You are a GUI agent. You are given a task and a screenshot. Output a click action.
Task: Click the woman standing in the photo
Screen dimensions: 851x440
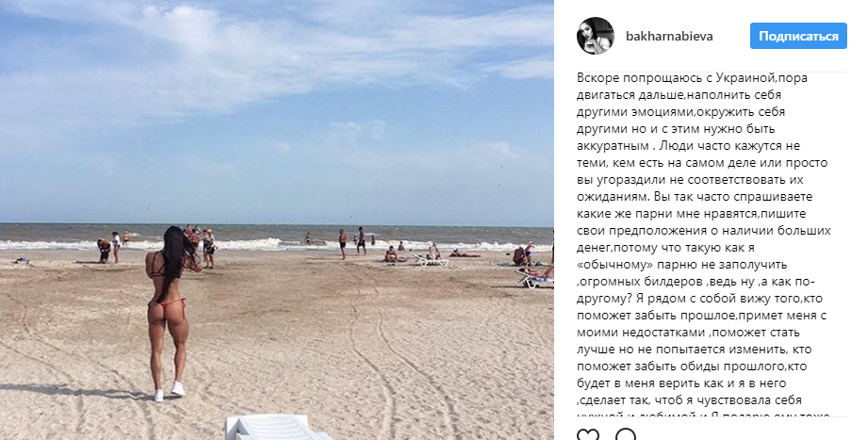pyautogui.click(x=168, y=313)
